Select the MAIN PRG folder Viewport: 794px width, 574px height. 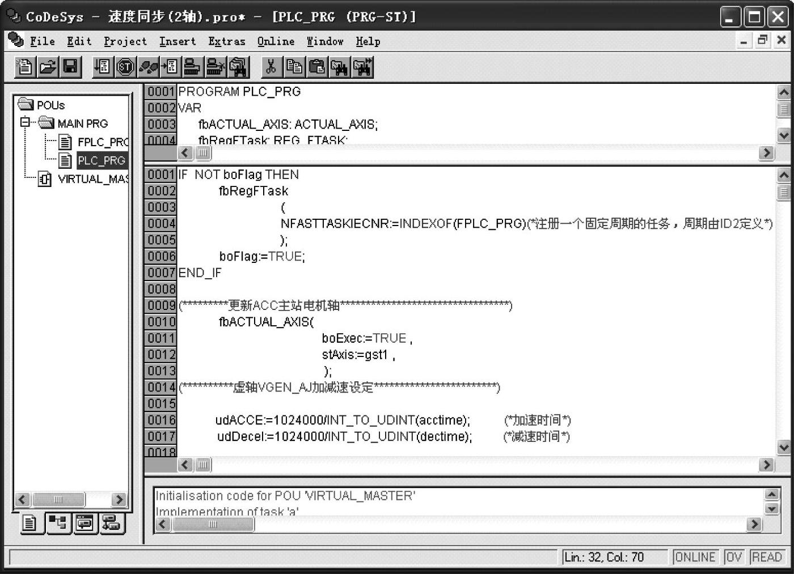pyautogui.click(x=83, y=124)
